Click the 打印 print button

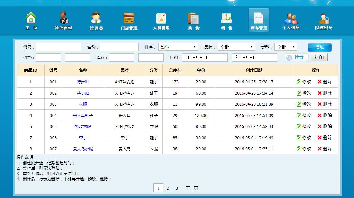point(319,57)
